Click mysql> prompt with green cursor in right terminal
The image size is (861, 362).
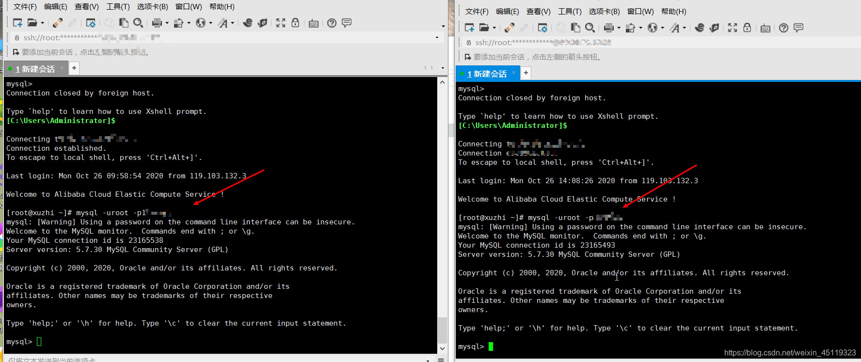pos(476,346)
